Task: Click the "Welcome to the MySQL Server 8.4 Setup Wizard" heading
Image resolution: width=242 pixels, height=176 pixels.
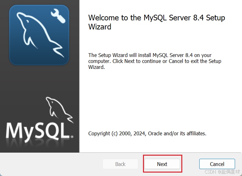Action: point(157,22)
